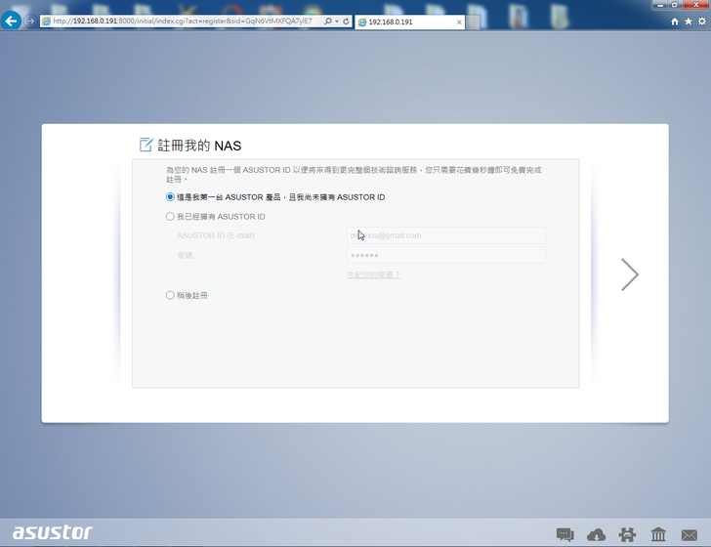Refresh the page with reload icon

tap(346, 21)
